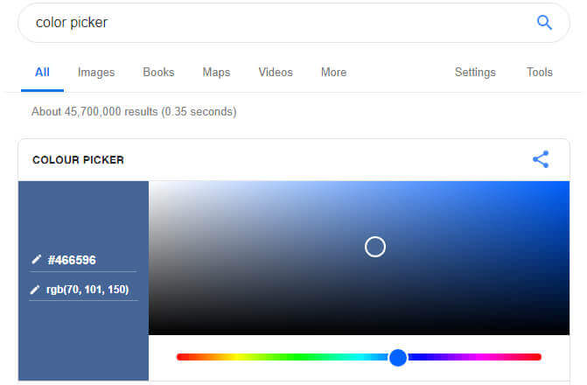Viewport: 587px width, 385px height.
Task: Click the COLOUR PICKER heading
Action: 78,160
